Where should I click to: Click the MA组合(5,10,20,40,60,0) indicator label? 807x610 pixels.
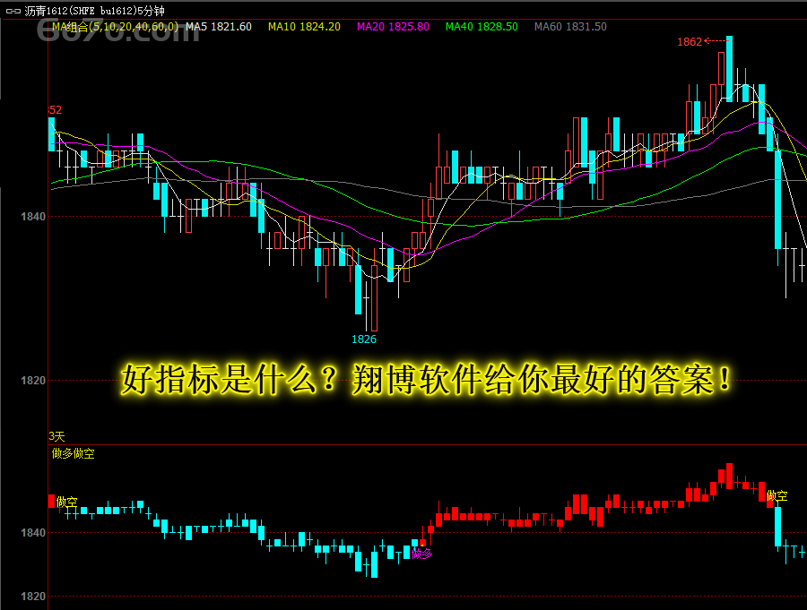click(x=116, y=27)
